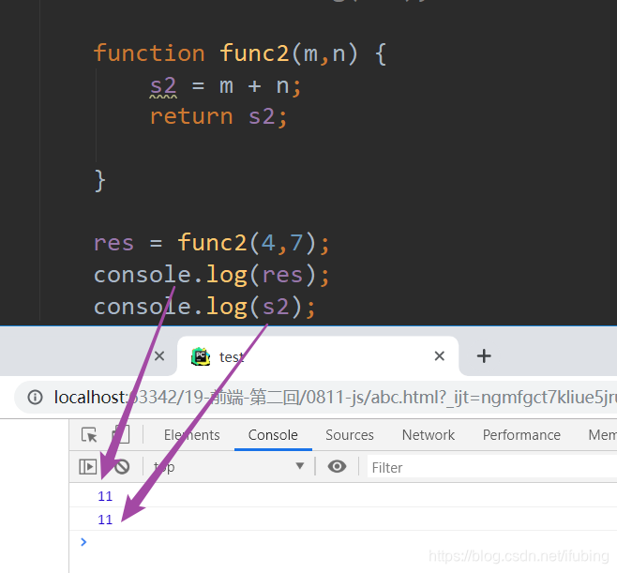Show the console sidebar panel icon
617x573 pixels.
[x=88, y=467]
